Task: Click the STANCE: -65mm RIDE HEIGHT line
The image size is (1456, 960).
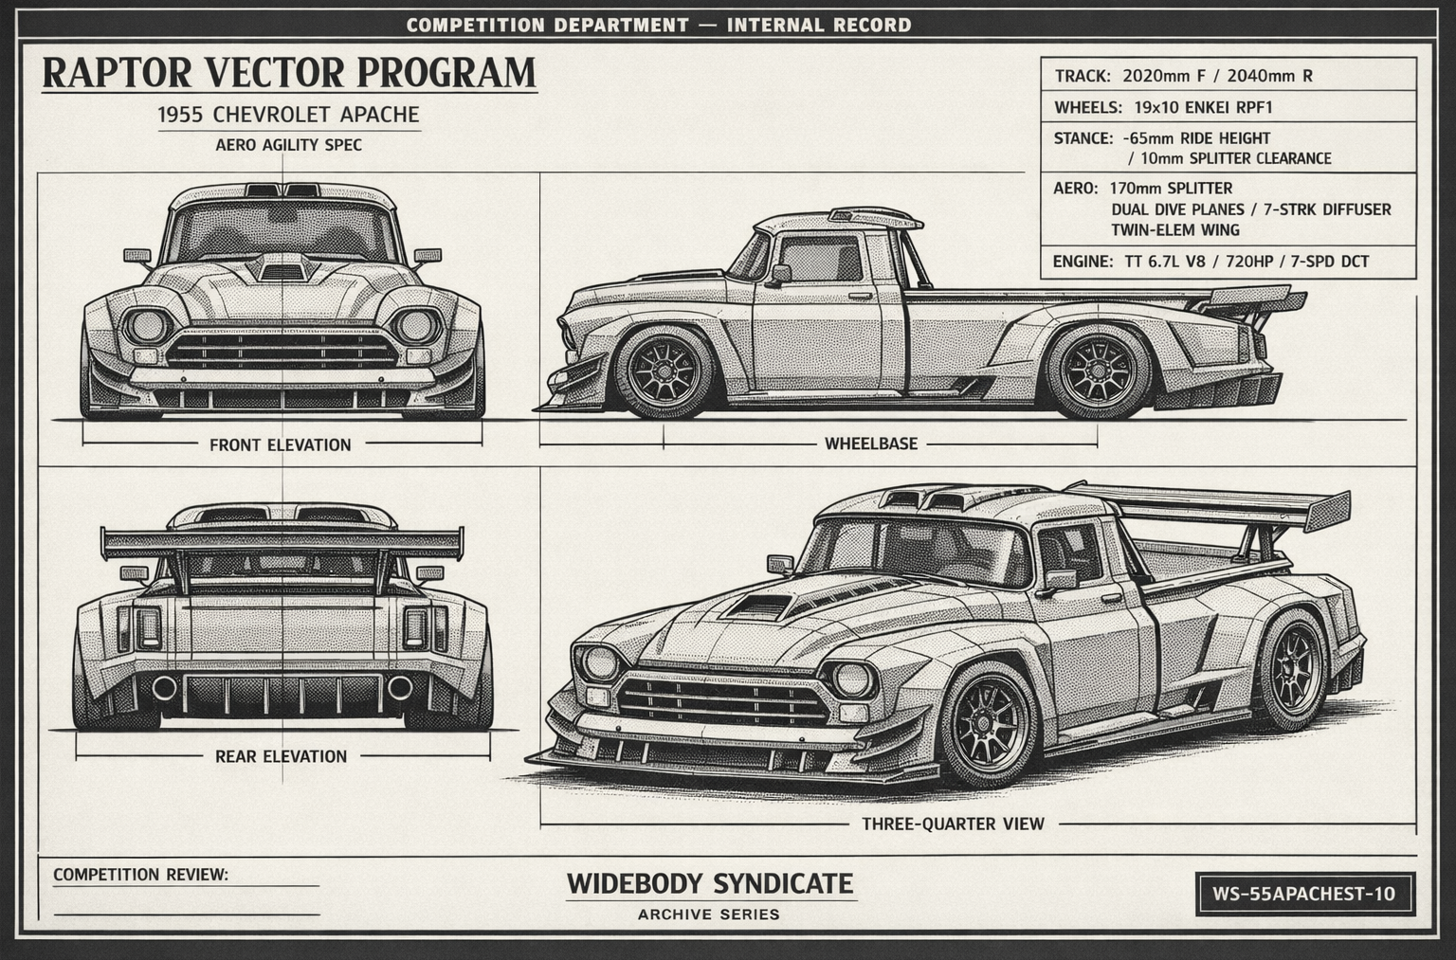Action: (x=1162, y=138)
